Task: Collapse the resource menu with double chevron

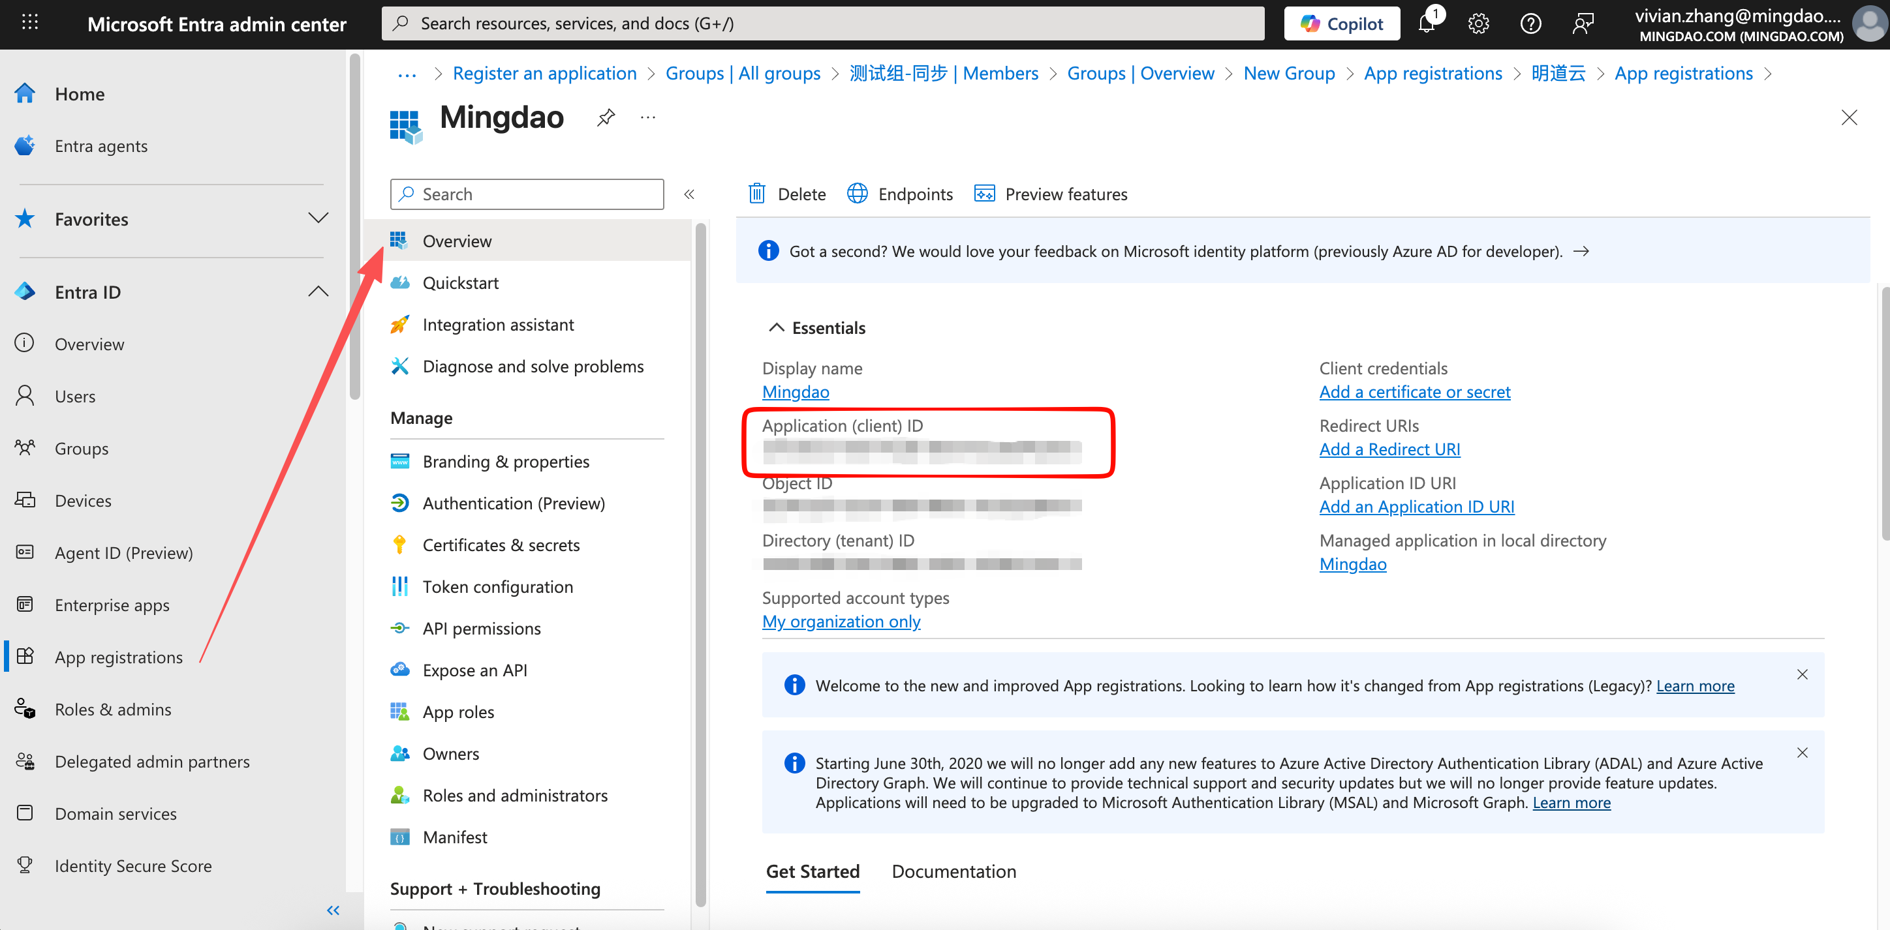Action: click(x=689, y=194)
